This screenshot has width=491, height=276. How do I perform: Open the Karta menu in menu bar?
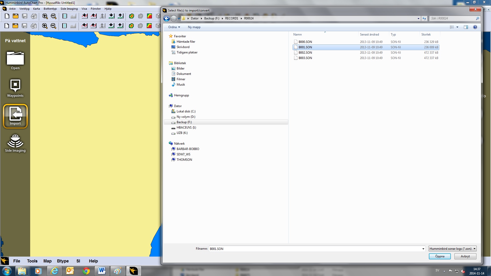(36, 9)
